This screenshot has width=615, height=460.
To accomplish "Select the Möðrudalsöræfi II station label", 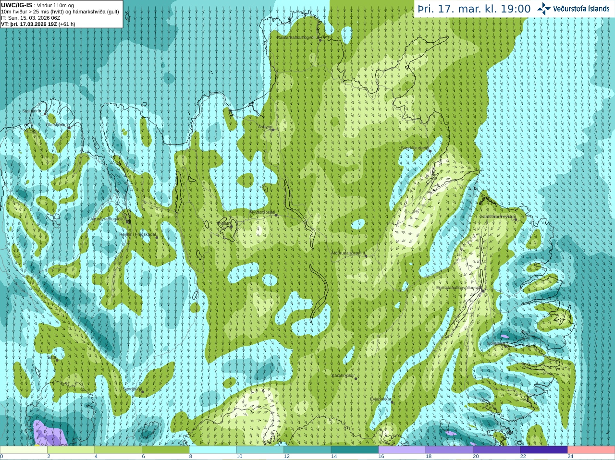I will click(348, 253).
